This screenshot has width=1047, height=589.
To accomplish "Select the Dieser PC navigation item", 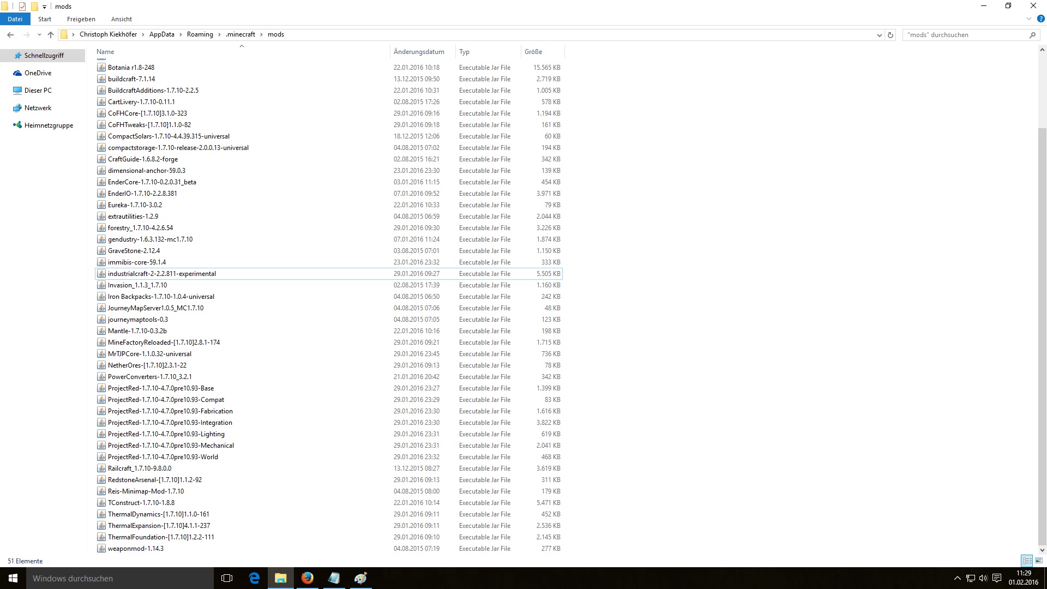I will pos(38,91).
